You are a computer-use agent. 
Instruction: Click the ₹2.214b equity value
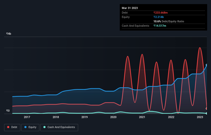pyautogui.click(x=159, y=17)
